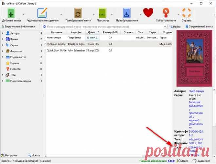Image resolution: width=216 pixels, height=164 pixels.
Task: Open the DOCX, FB2 formats link
Action: 195,143
